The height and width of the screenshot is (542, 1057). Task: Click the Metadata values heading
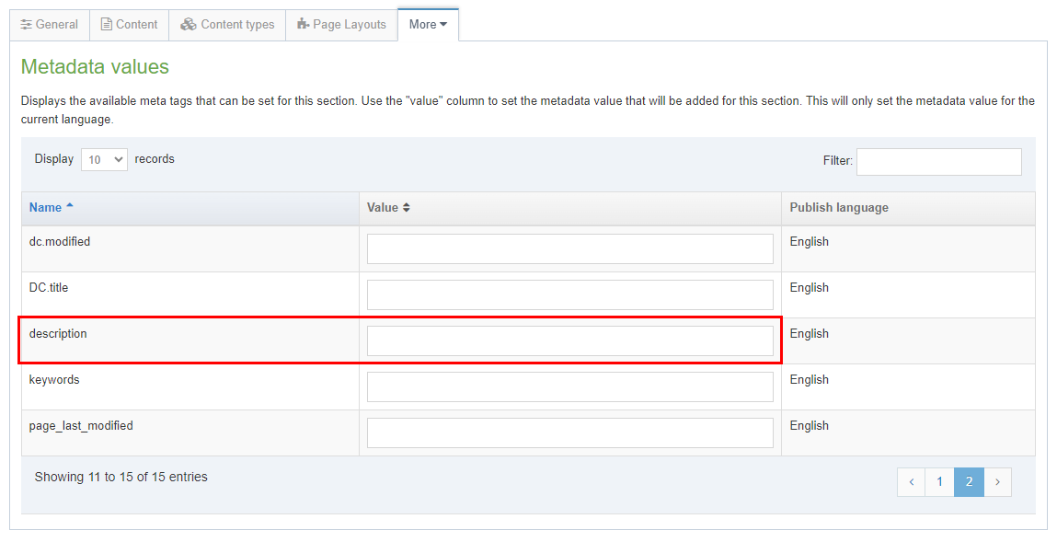95,67
